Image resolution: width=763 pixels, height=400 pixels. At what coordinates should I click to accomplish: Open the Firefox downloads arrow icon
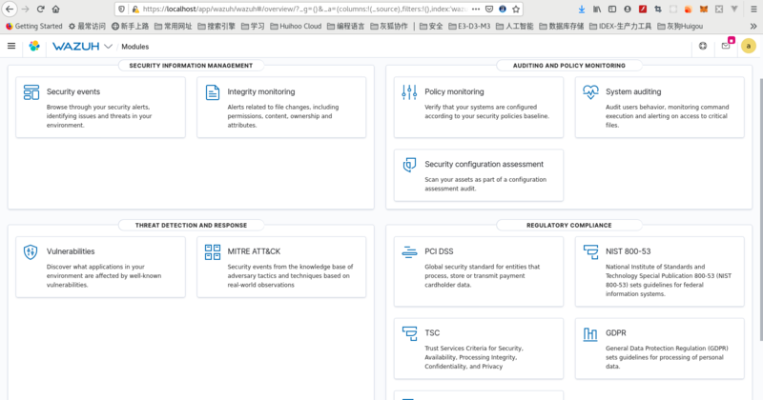pos(582,9)
